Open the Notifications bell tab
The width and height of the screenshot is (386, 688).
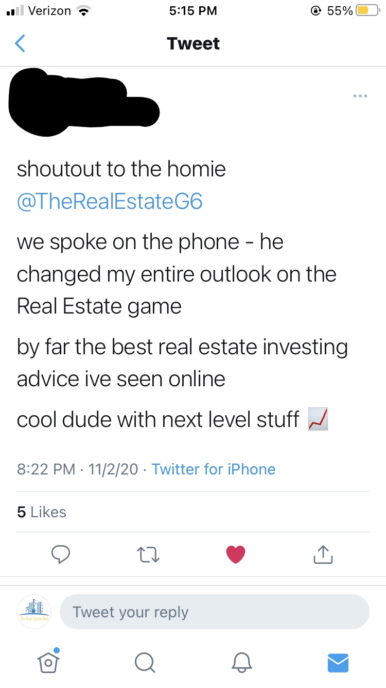click(241, 662)
